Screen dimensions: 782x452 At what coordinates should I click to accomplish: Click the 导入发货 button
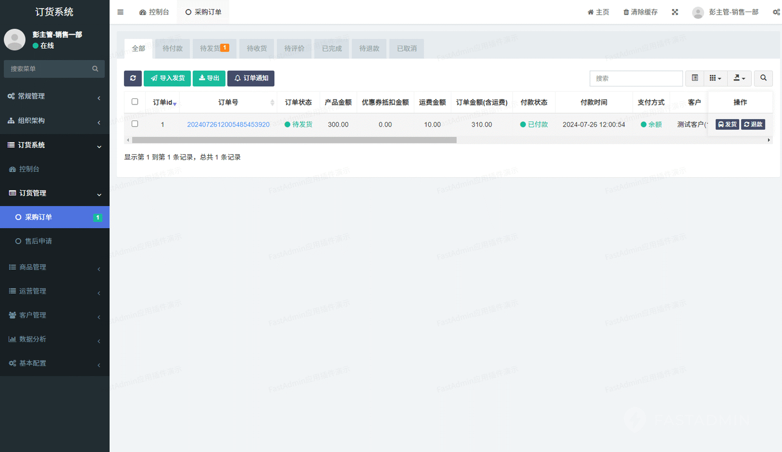pos(167,78)
